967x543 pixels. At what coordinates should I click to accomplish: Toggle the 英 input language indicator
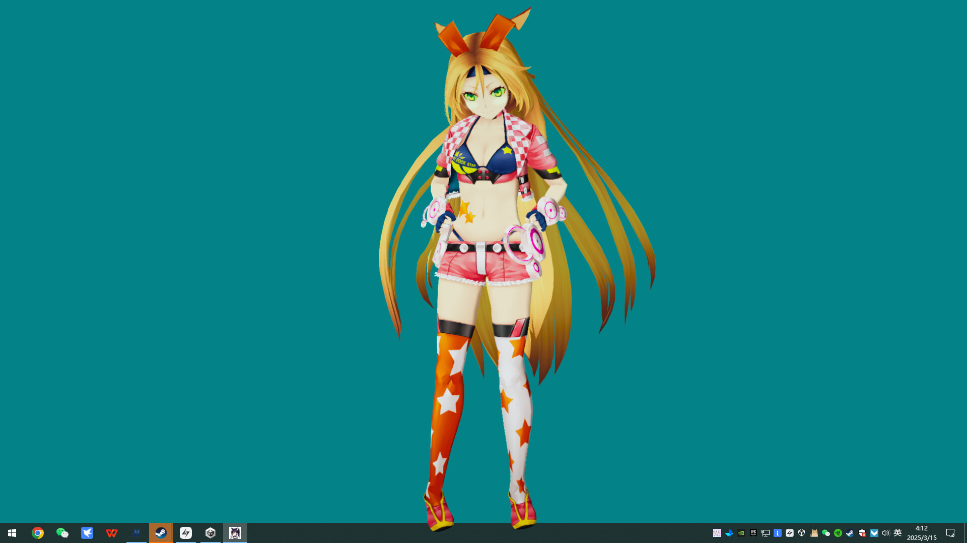(897, 533)
